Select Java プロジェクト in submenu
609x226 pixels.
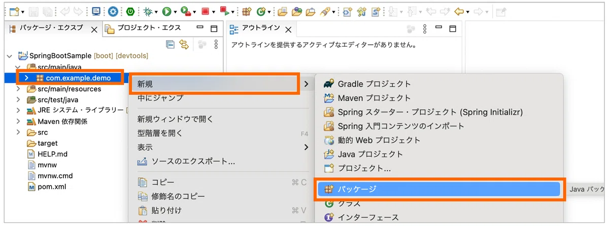439,154
